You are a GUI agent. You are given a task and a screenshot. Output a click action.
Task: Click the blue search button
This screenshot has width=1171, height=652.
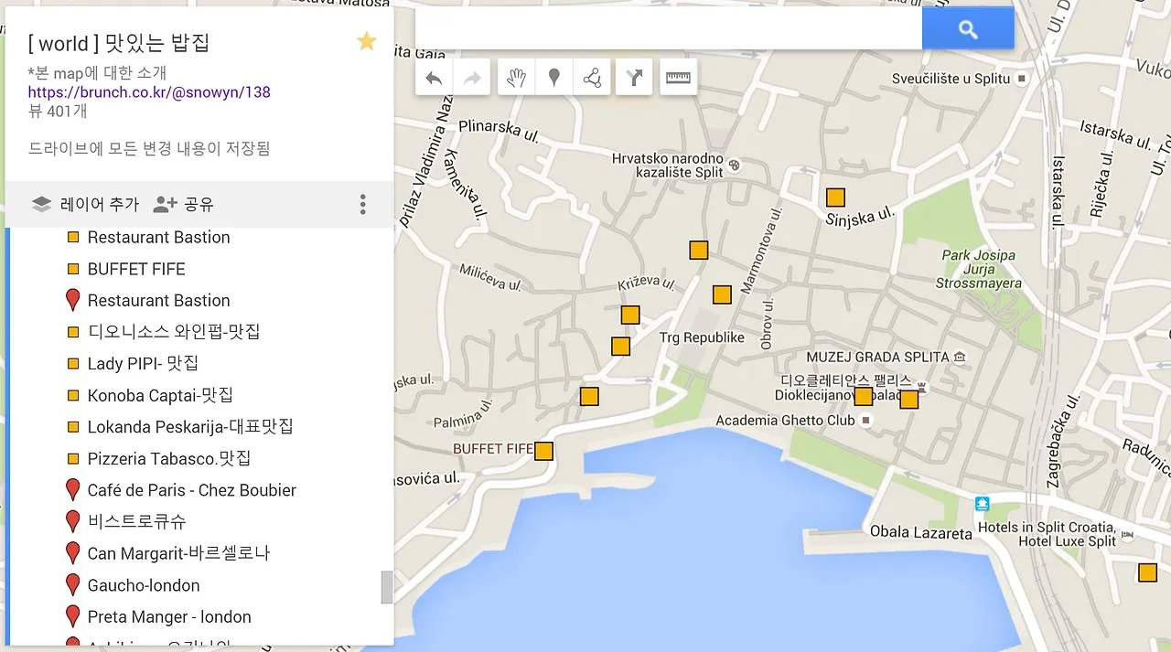(968, 29)
